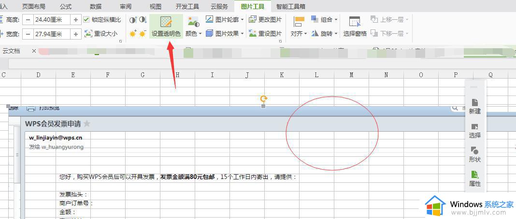Switch to the 视图 tab
Image resolution: width=516 pixels, height=219 pixels.
(x=155, y=6)
